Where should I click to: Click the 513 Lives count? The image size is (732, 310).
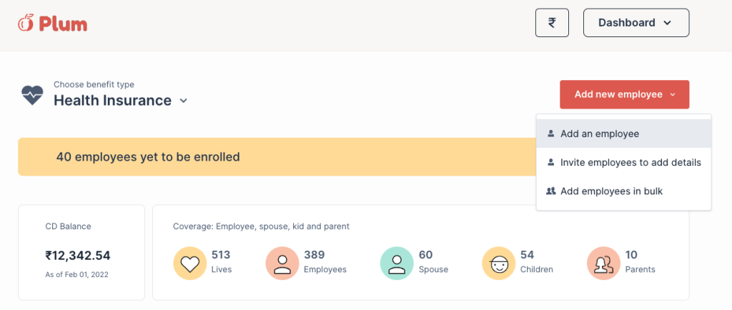point(221,255)
